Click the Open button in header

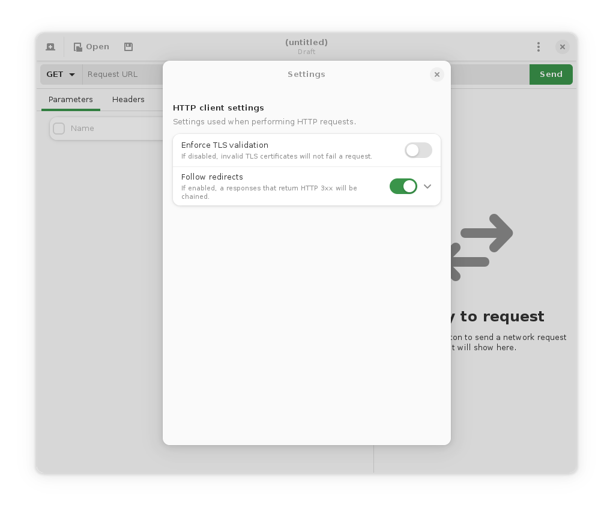tap(91, 47)
